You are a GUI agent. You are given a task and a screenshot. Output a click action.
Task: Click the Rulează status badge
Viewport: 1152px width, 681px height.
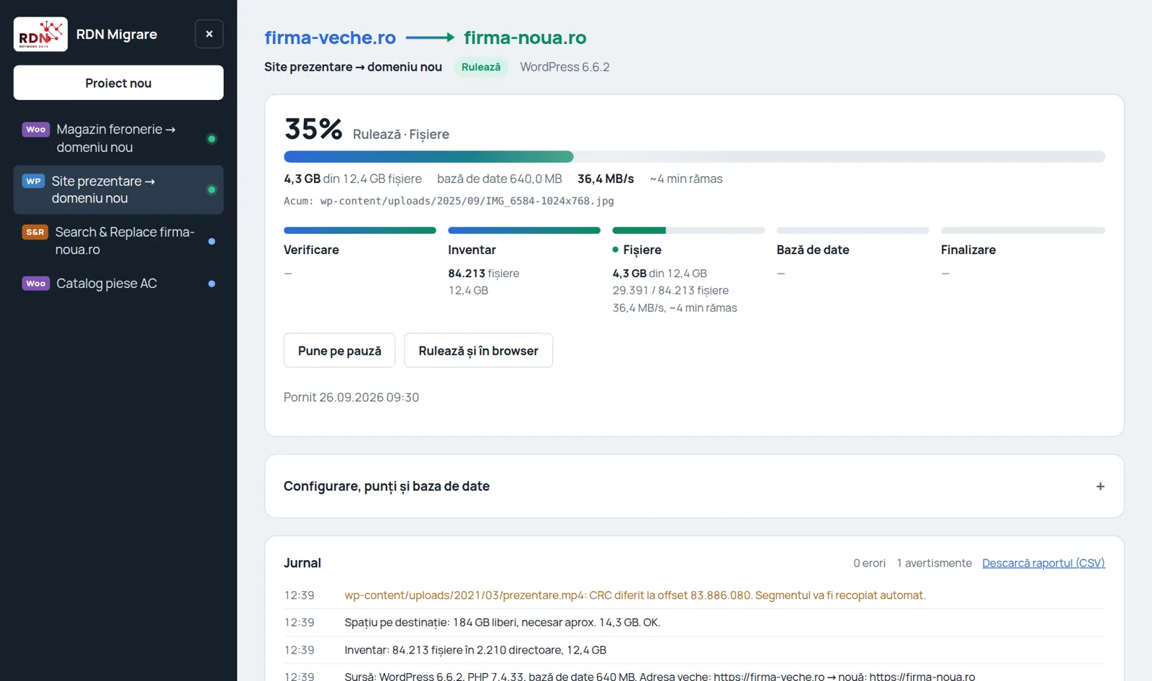pyautogui.click(x=481, y=67)
